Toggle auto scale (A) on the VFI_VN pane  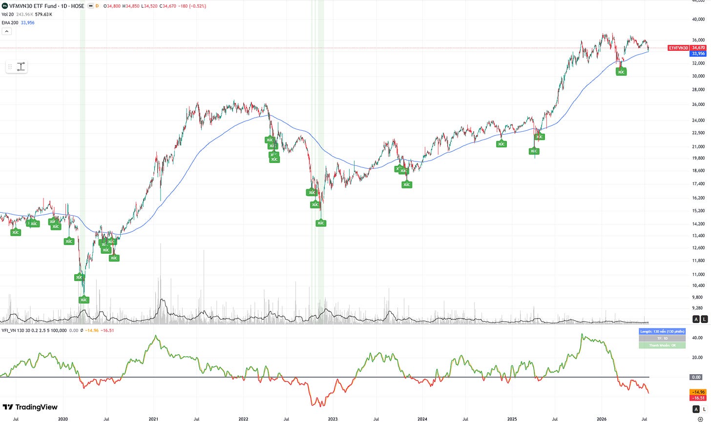pos(696,409)
